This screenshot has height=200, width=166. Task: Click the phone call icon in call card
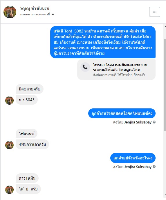point(85,67)
